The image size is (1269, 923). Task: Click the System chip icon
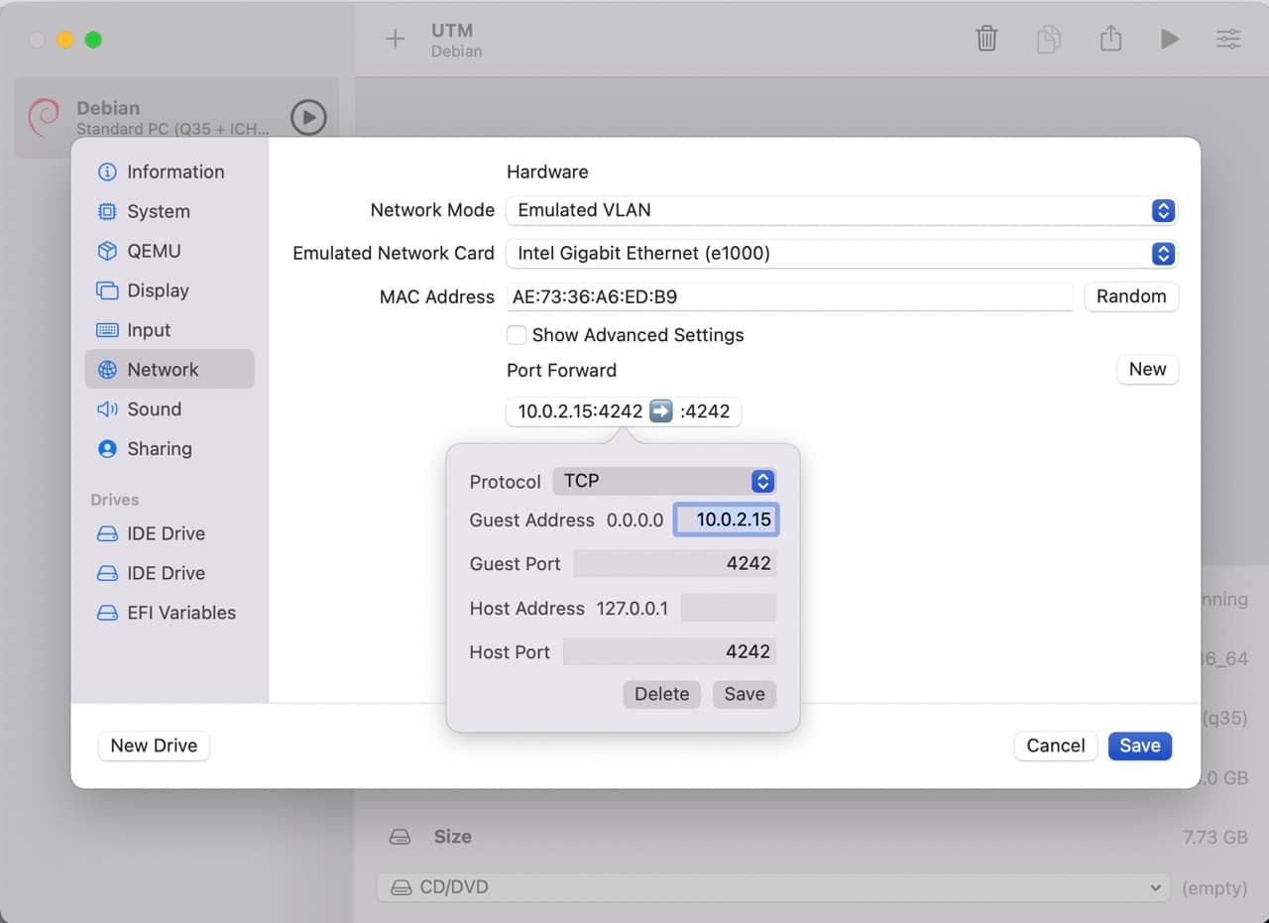(x=107, y=211)
